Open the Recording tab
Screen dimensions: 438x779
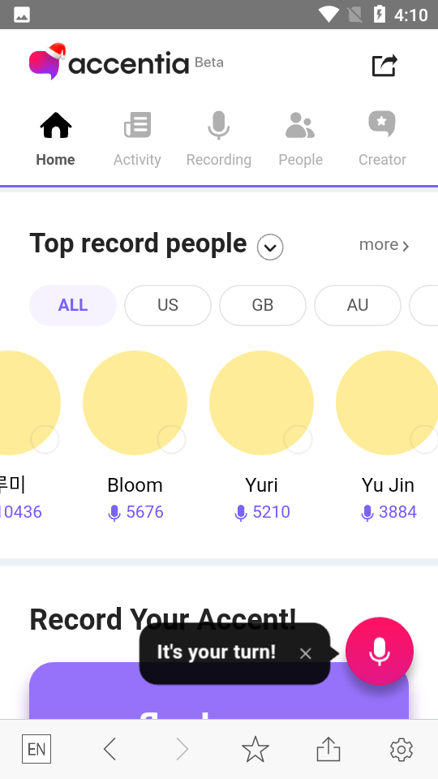[x=218, y=139]
